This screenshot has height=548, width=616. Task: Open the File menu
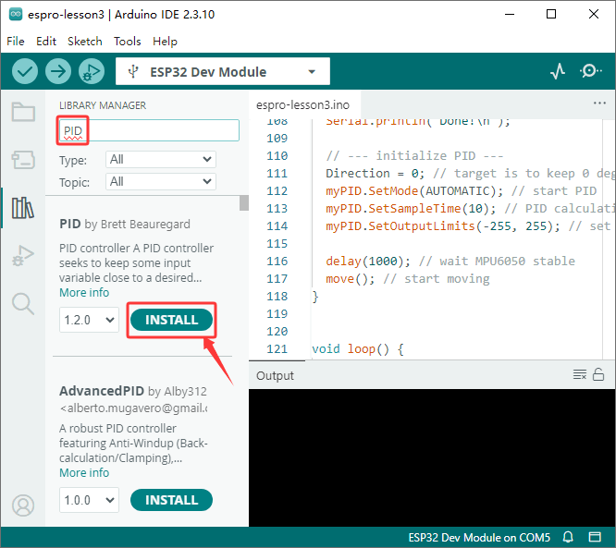coord(16,42)
